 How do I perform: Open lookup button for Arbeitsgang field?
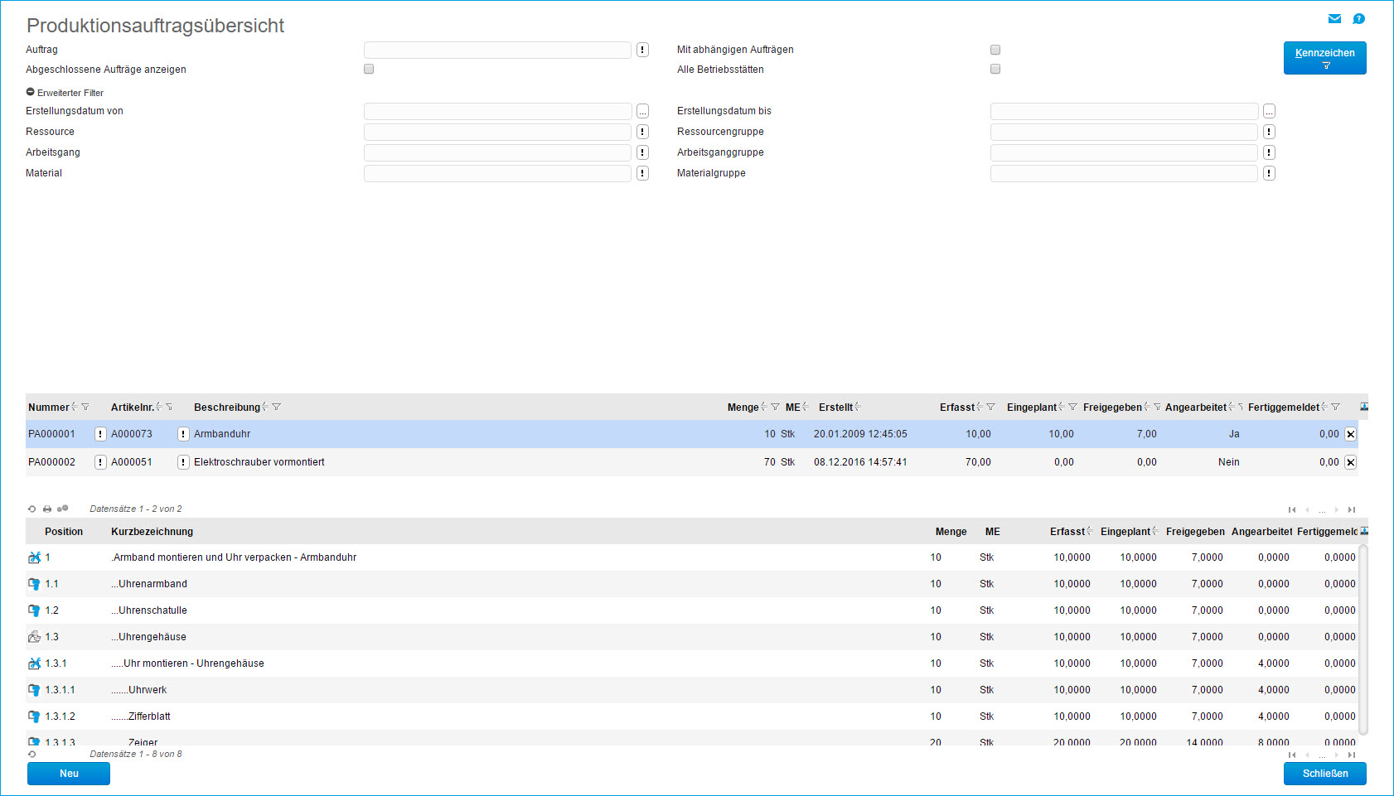642,152
